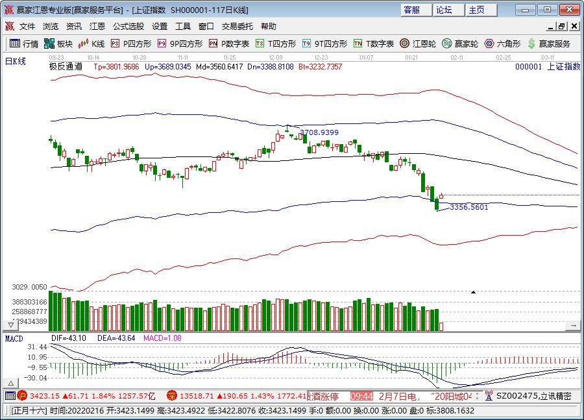Image resolution: width=584 pixels, height=420 pixels.
Task: Click the news ticker stepper arrows
Action: coord(478,395)
